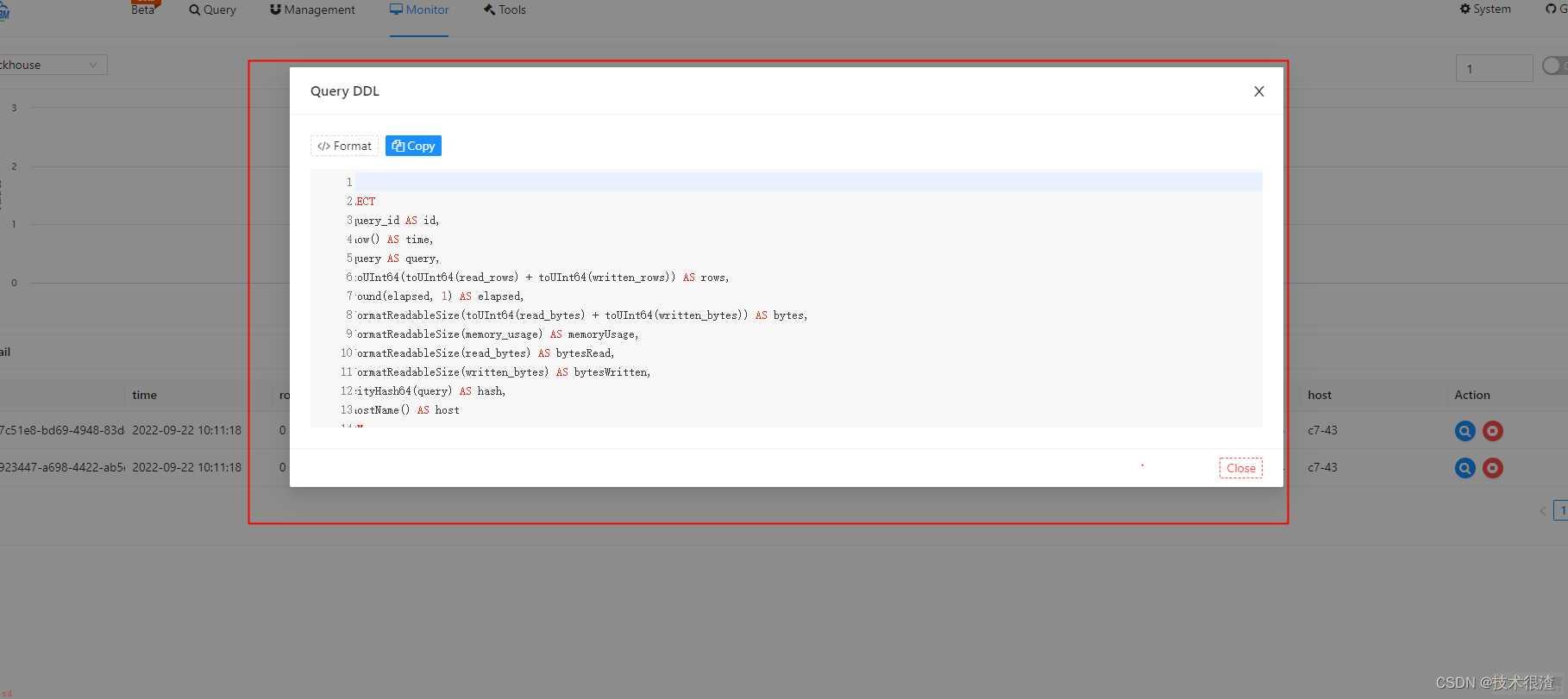The width and height of the screenshot is (1568, 699).
Task: View query detail for first c7-43 row
Action: click(1465, 431)
